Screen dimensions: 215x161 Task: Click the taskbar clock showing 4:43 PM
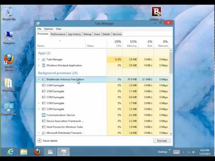205,152
